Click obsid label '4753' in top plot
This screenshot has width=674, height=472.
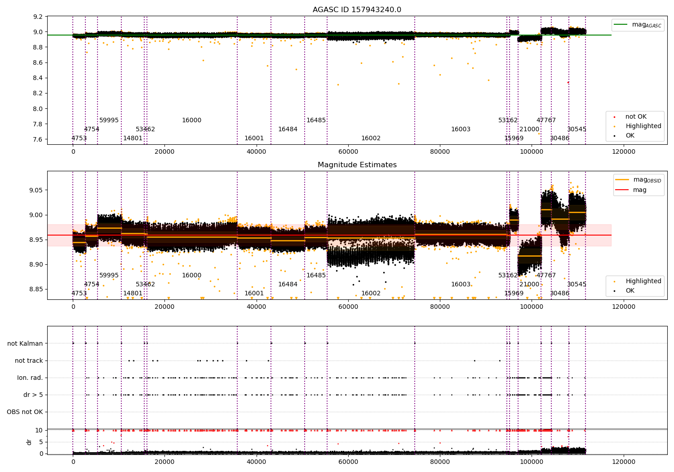[79, 138]
